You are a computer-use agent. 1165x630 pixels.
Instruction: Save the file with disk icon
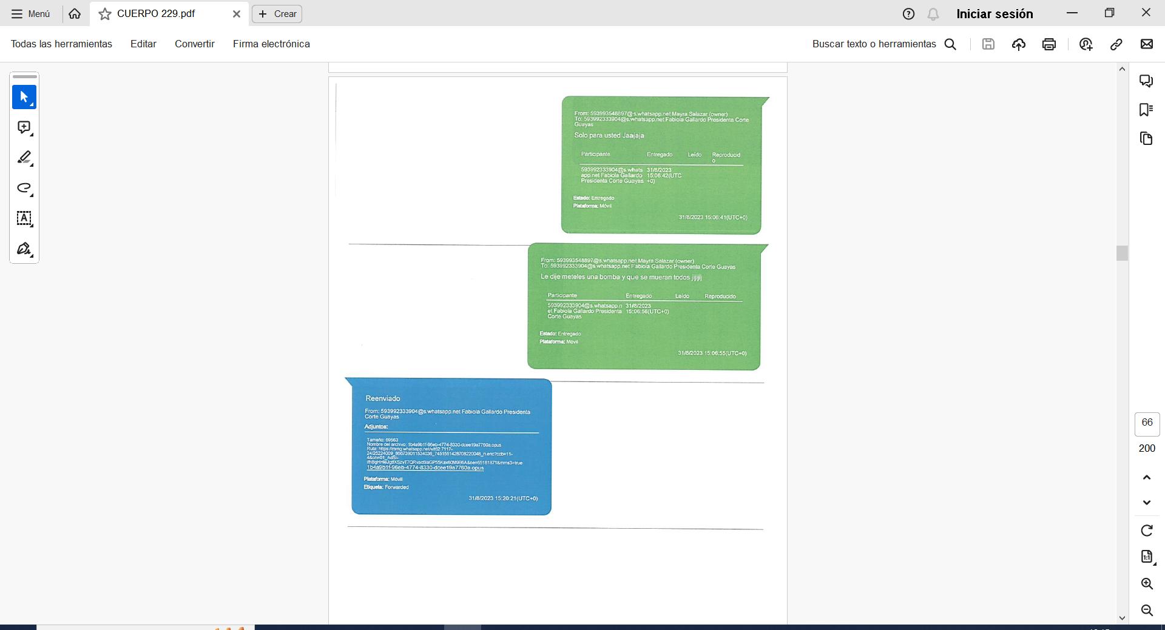point(988,44)
